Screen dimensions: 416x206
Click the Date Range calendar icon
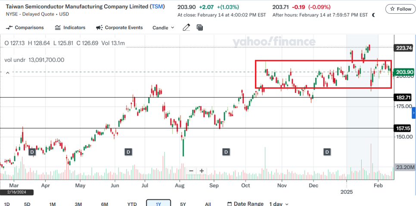[230, 204]
